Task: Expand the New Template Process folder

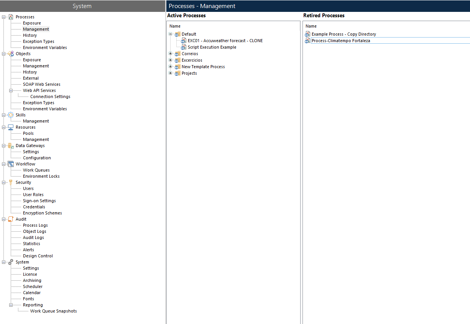Action: [x=171, y=66]
